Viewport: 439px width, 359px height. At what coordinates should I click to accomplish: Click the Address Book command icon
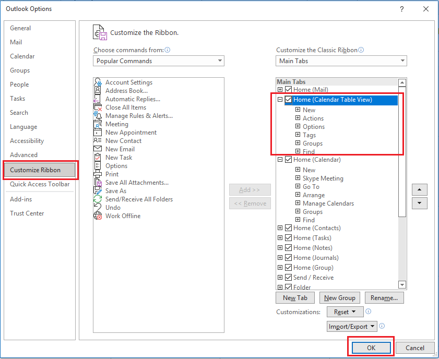98,90
